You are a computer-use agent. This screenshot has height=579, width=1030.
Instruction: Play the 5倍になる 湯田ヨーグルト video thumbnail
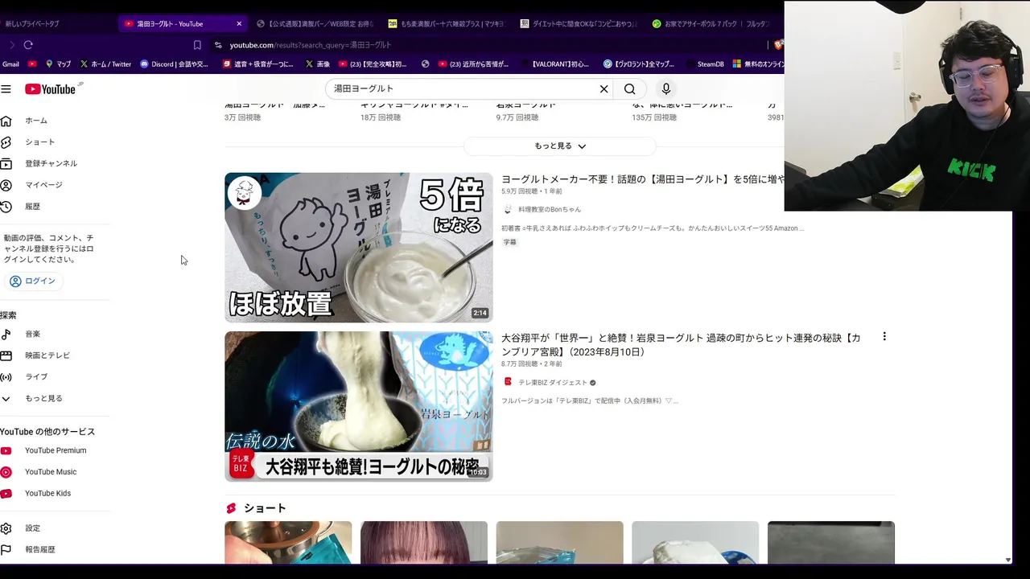[x=358, y=247]
